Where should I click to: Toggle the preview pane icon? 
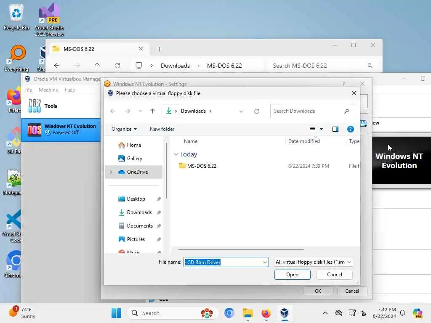click(x=335, y=129)
